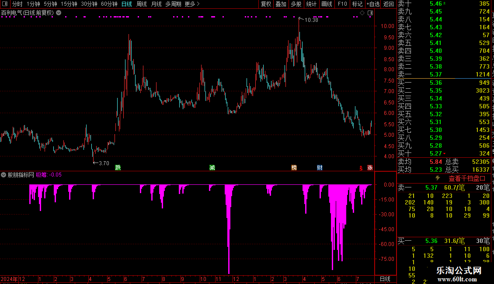Select the 买一 5.36 bid row
This screenshot has width=494, height=284.
pos(444,83)
